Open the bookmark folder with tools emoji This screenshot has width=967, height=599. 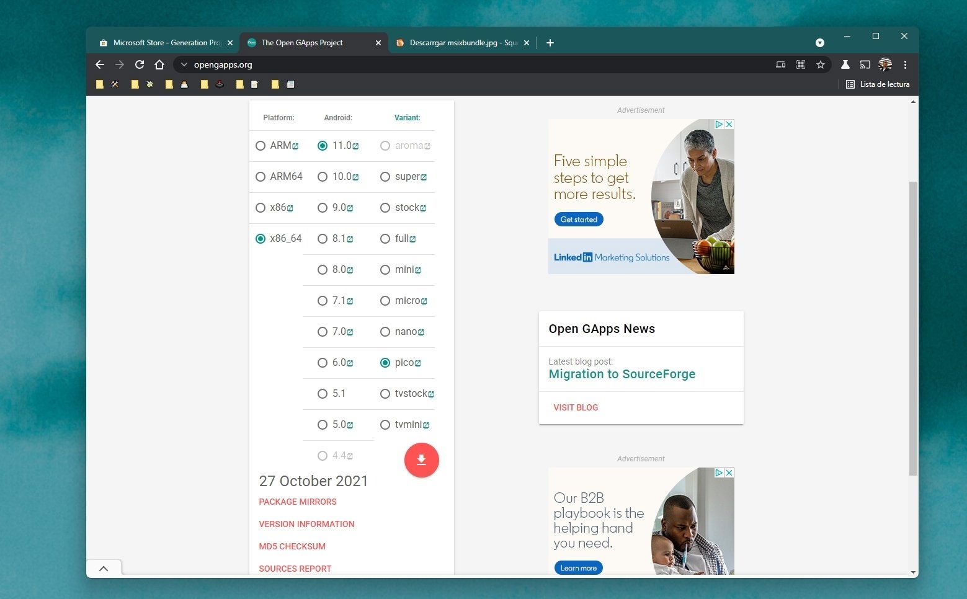click(107, 84)
